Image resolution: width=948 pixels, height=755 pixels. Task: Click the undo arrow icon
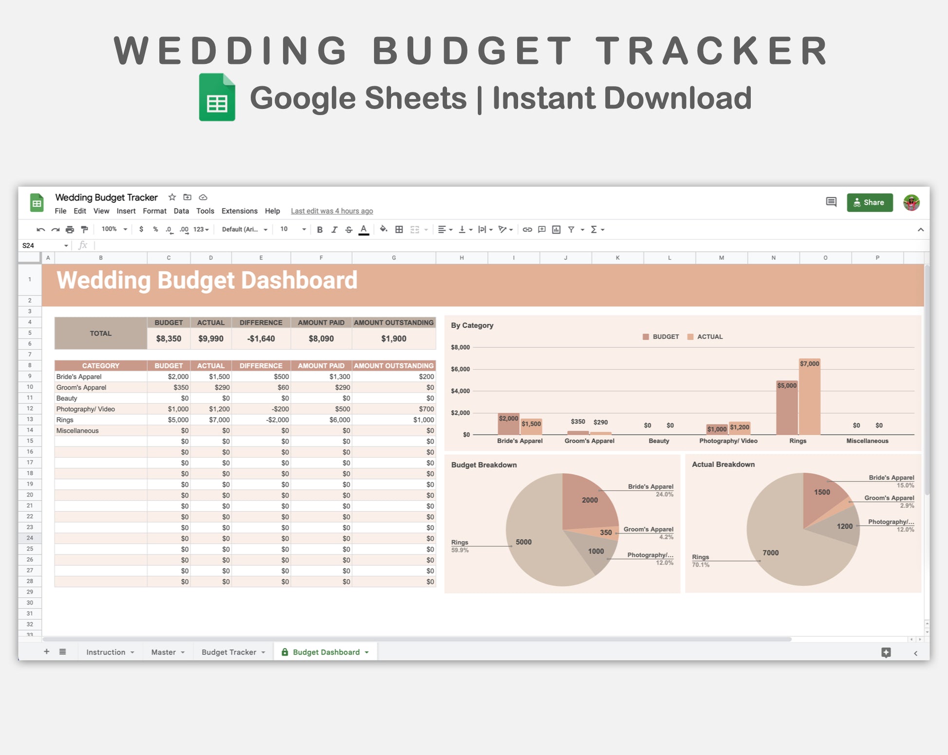40,230
